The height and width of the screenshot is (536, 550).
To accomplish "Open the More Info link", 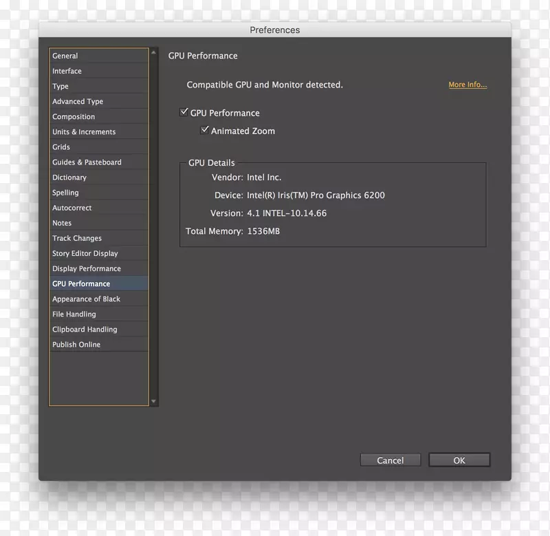I will pyautogui.click(x=467, y=84).
